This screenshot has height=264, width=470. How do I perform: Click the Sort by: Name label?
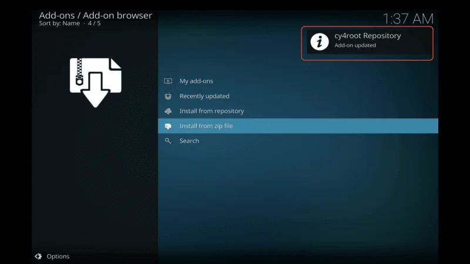tap(59, 23)
